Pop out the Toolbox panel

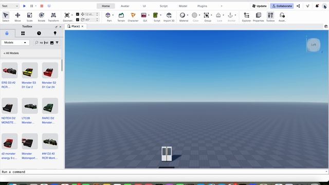pyautogui.click(x=56, y=27)
